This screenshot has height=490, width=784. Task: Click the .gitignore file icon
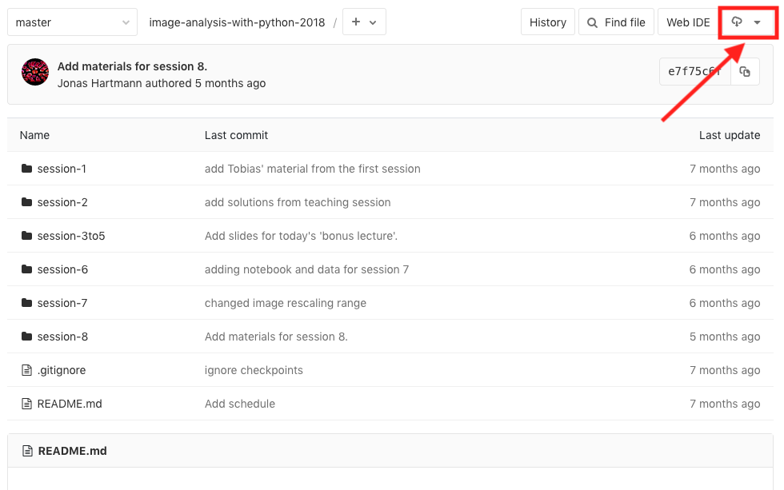point(26,370)
